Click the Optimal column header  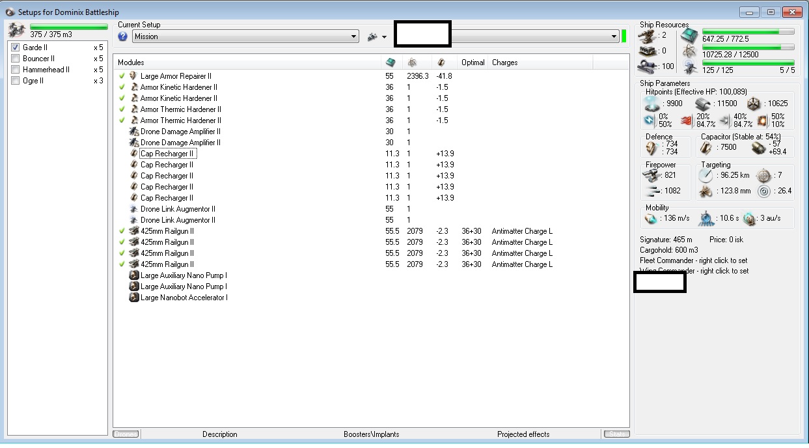pyautogui.click(x=473, y=63)
